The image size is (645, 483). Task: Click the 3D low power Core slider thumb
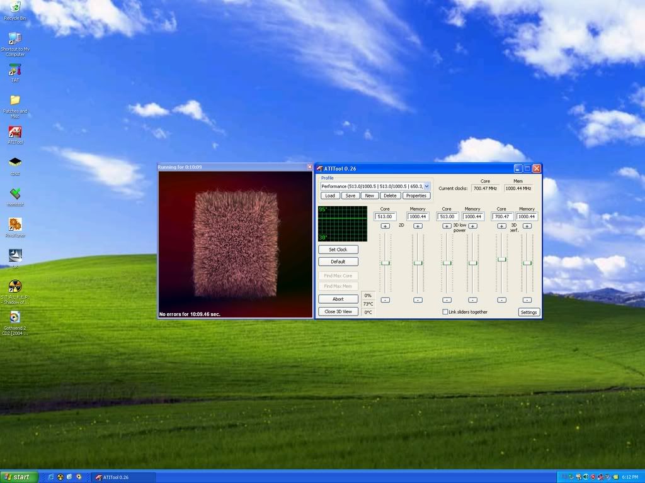tap(447, 263)
